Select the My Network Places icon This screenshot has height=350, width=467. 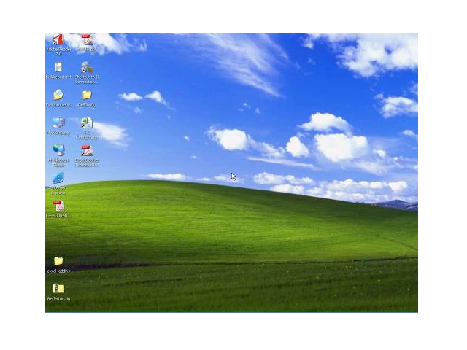[x=58, y=150]
